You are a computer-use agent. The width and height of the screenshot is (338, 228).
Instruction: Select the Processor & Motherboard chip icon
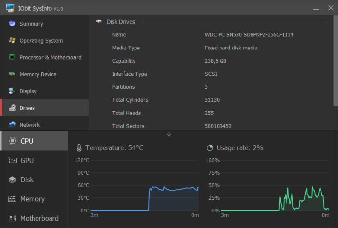[12, 57]
